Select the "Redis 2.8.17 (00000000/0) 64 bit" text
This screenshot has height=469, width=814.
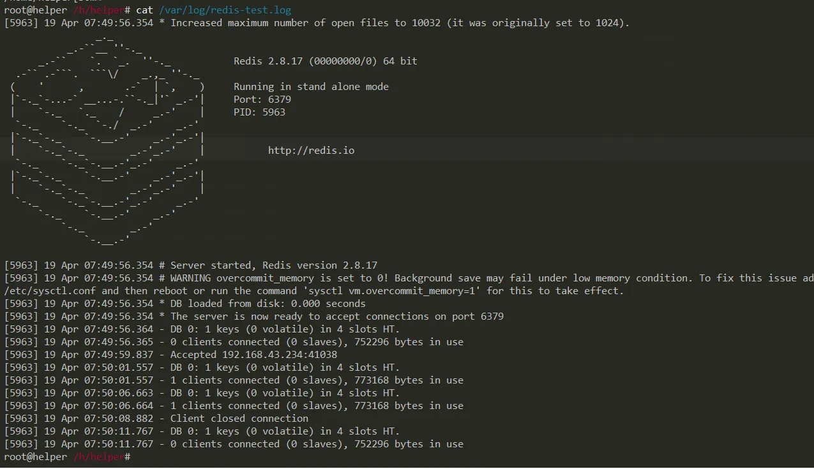click(x=325, y=61)
